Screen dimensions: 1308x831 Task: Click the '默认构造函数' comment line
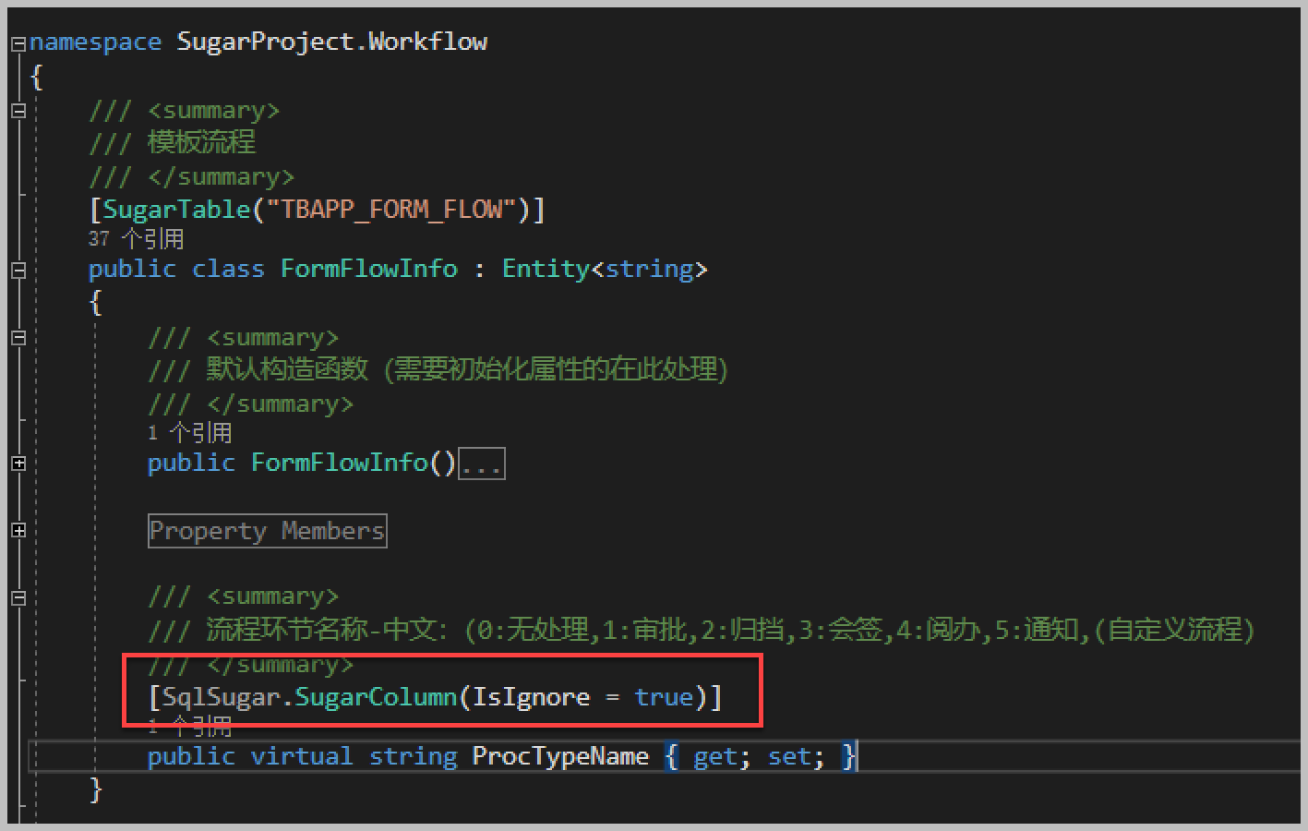tap(438, 370)
